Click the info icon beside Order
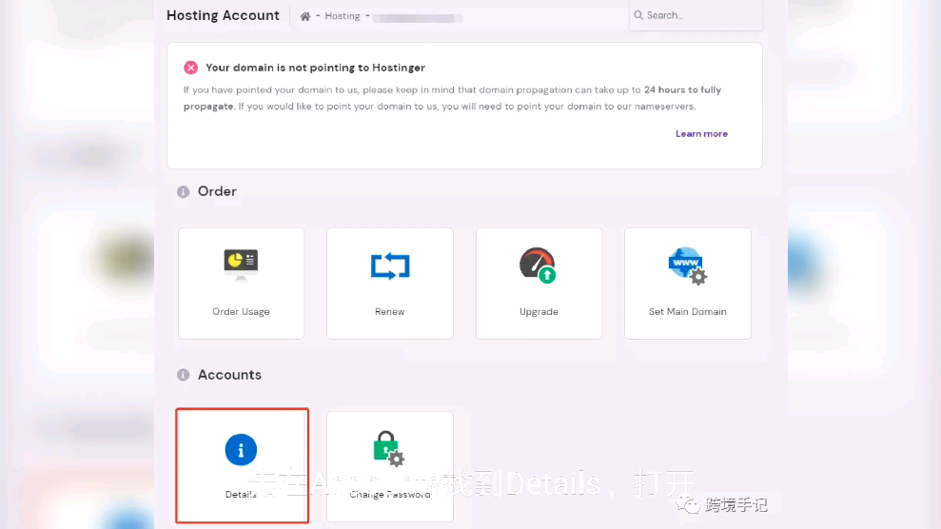 (183, 192)
